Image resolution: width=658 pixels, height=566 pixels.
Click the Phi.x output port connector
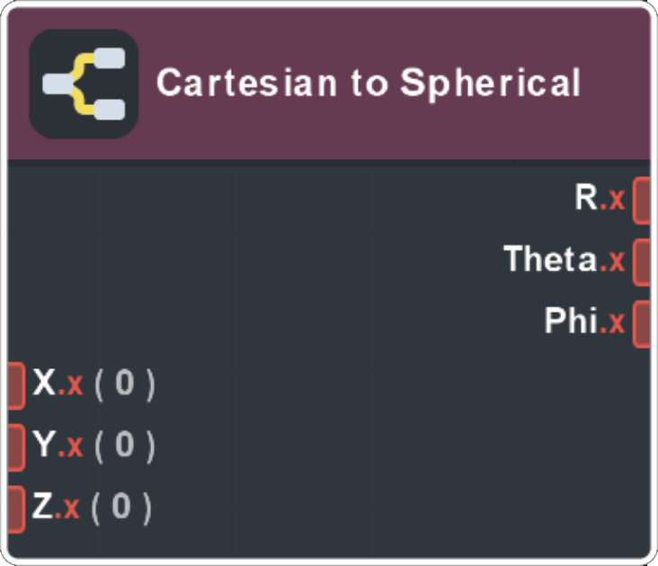pos(643,323)
